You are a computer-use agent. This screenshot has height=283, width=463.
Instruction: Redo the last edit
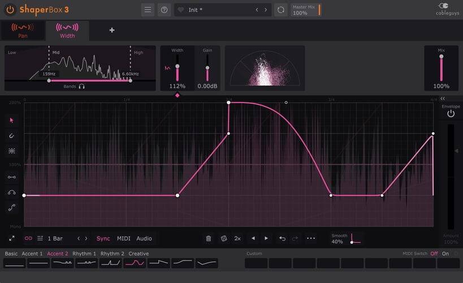295,238
